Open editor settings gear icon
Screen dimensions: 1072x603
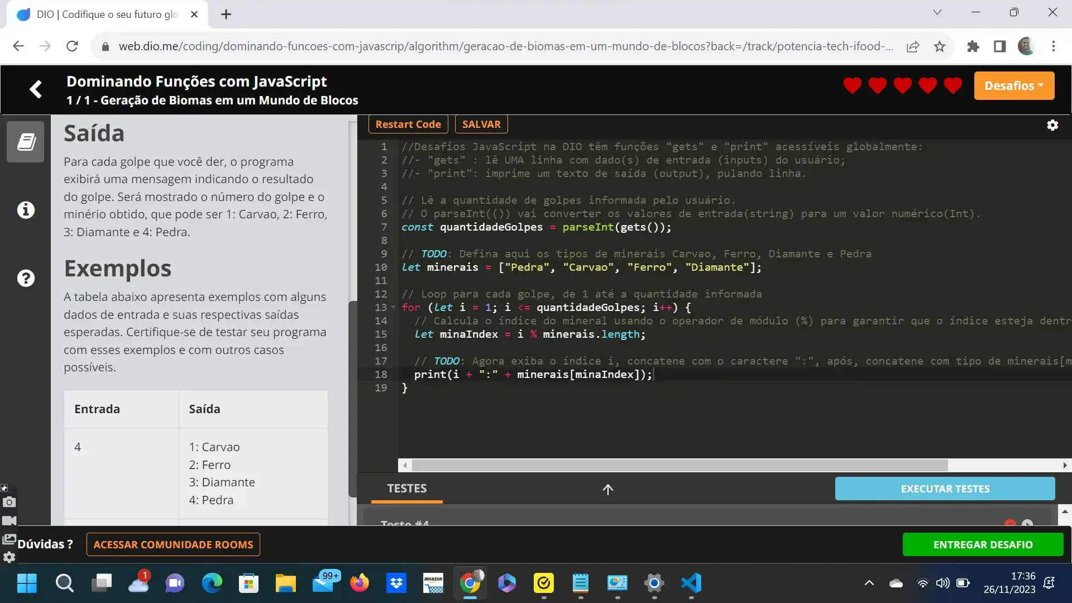coord(1052,125)
